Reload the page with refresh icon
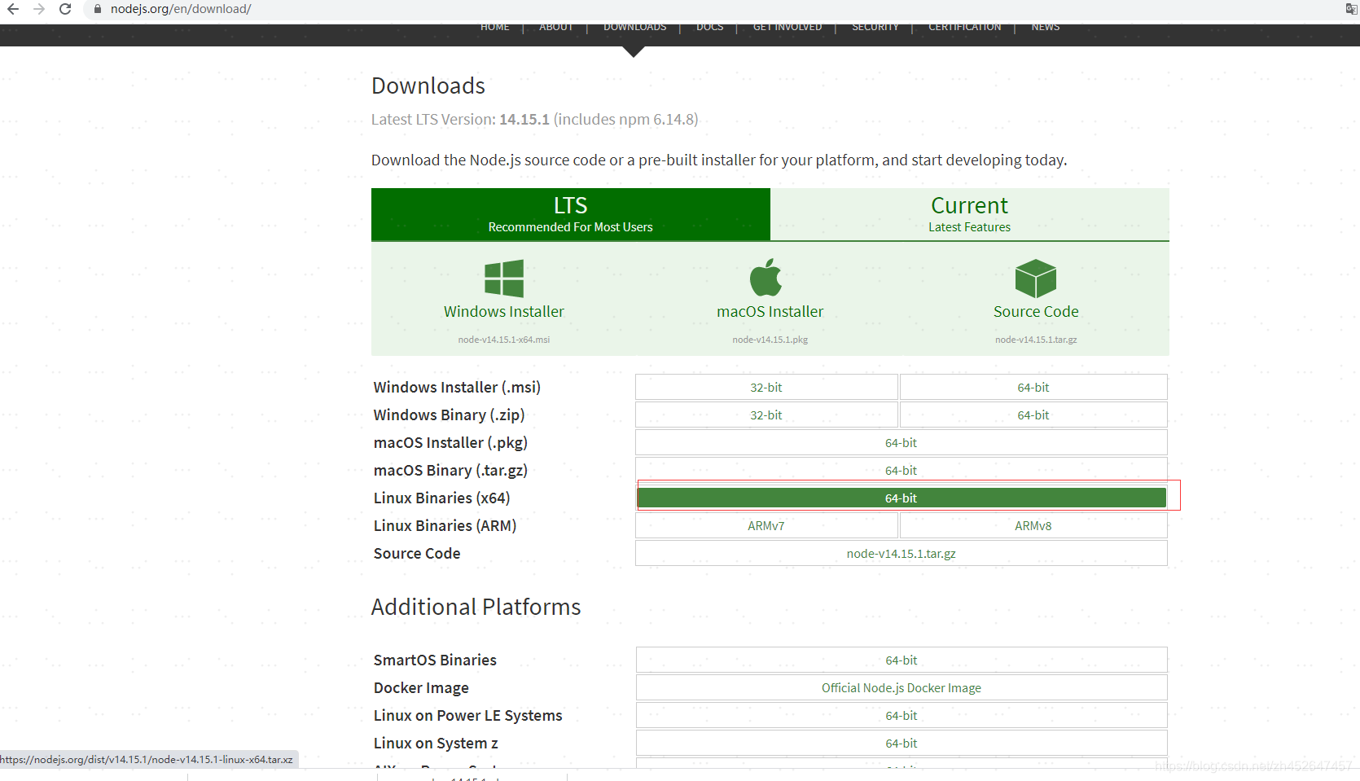The image size is (1360, 781). point(65,9)
